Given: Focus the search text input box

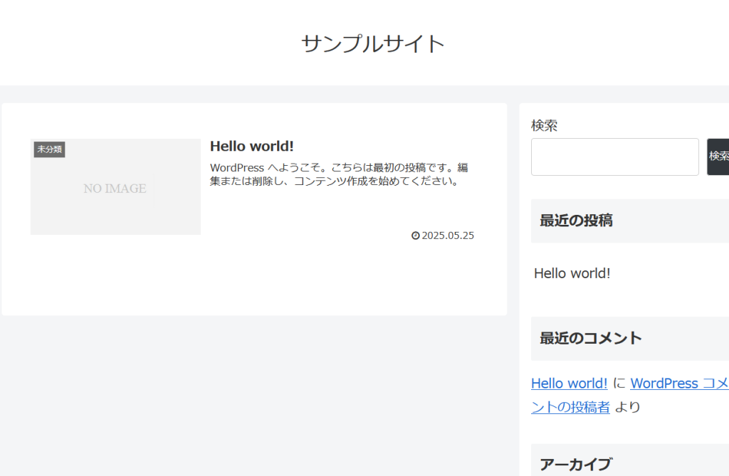Looking at the screenshot, I should 614,157.
